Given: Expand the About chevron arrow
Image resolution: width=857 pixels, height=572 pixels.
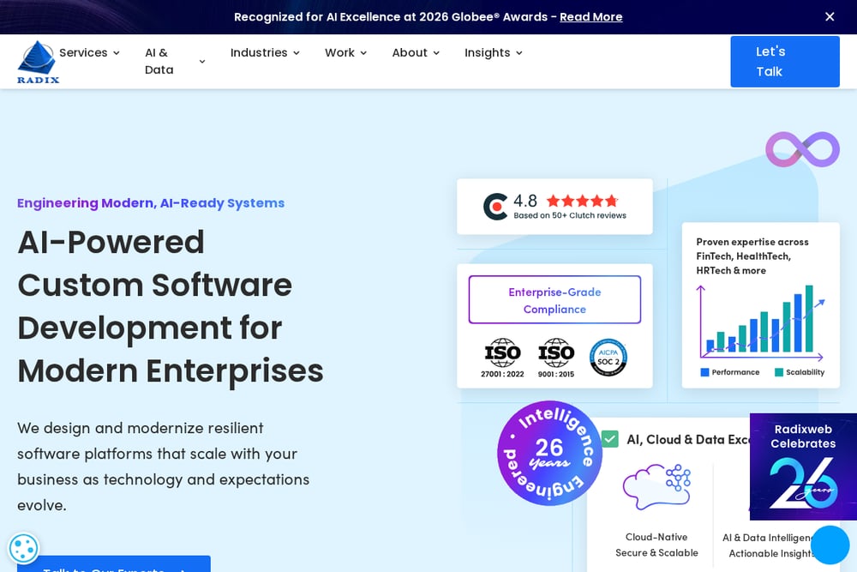Looking at the screenshot, I should click(436, 53).
